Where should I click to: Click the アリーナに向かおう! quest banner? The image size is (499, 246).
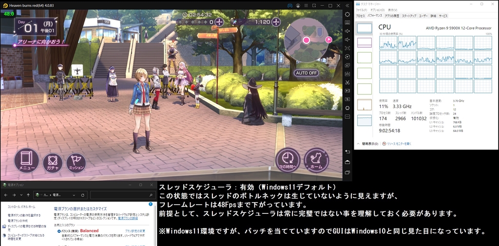click(41, 42)
